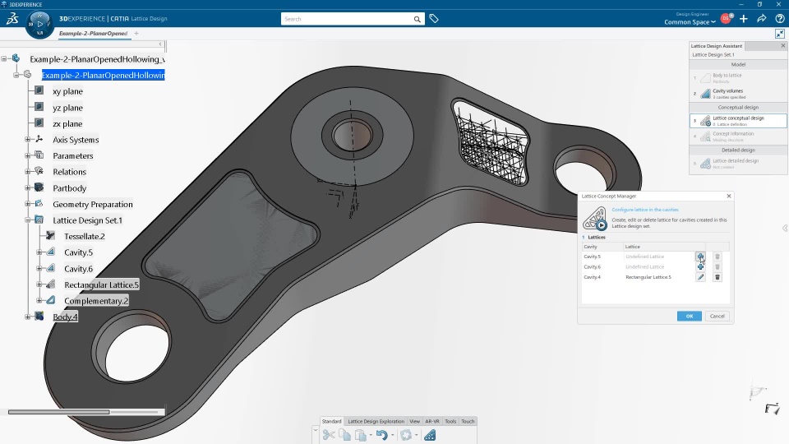Select Complementary.2 in the tree

(x=96, y=301)
